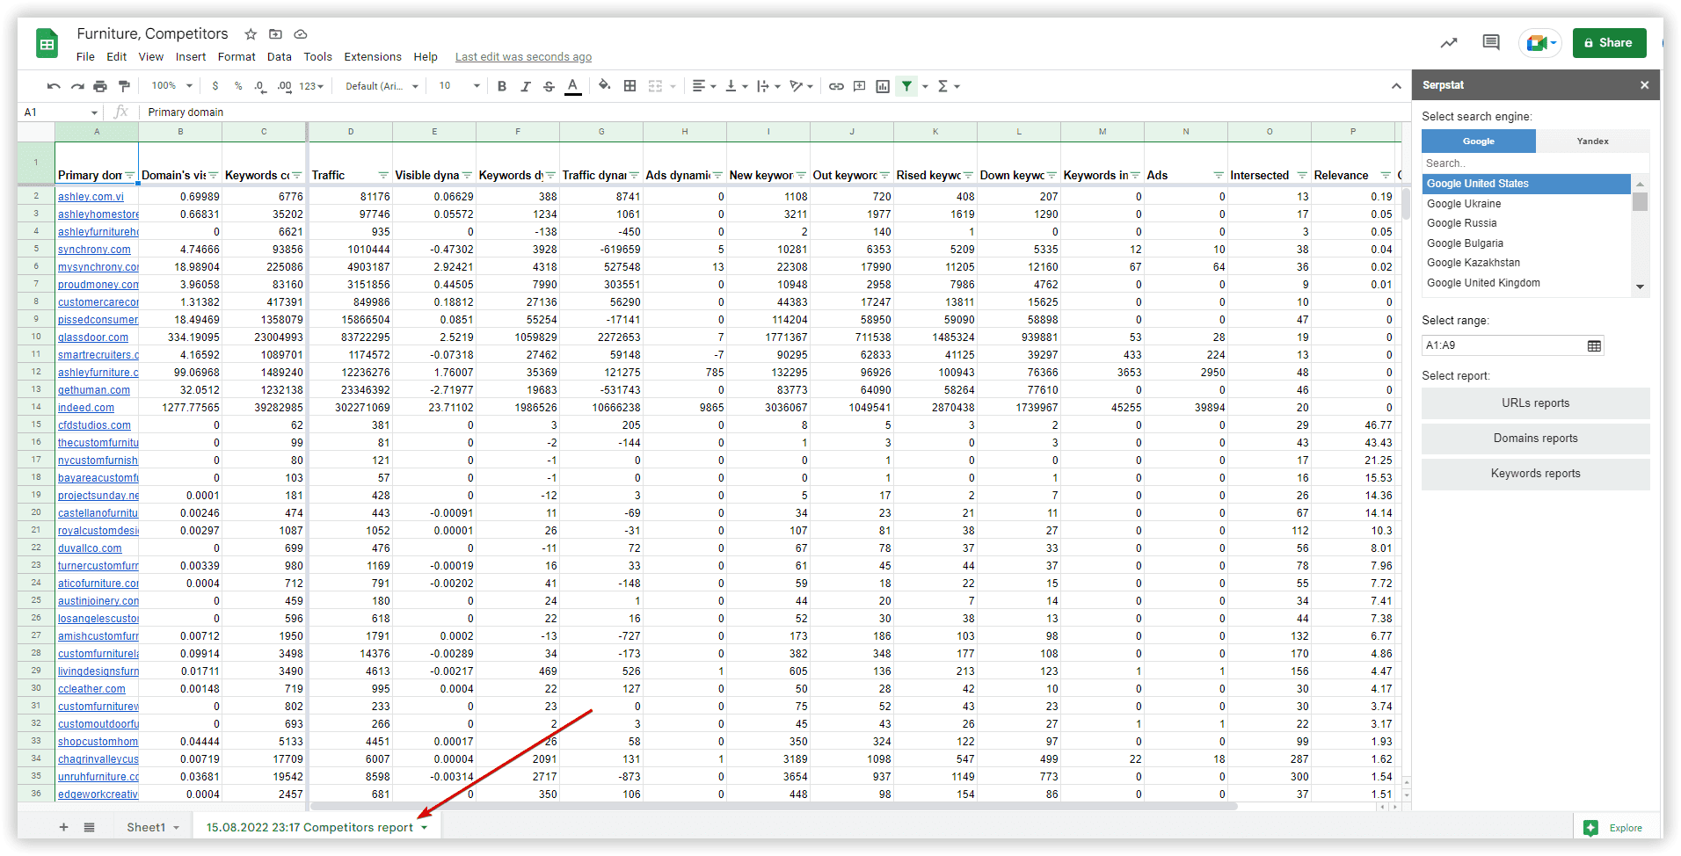Apply percent format from the toolbar
This screenshot has width=1681, height=856.
[238, 85]
